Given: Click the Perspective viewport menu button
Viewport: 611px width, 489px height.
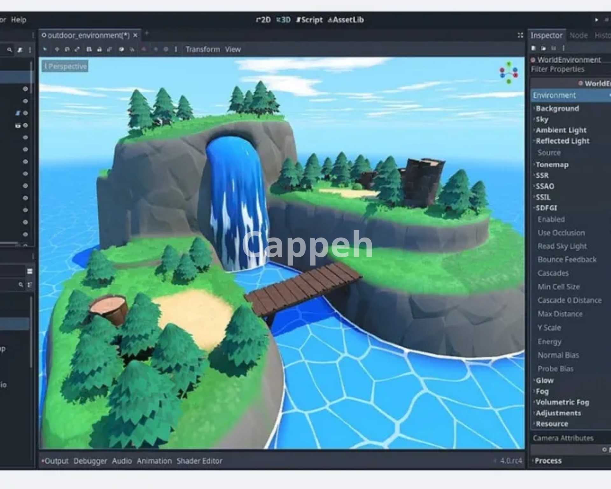Looking at the screenshot, I should [x=65, y=66].
